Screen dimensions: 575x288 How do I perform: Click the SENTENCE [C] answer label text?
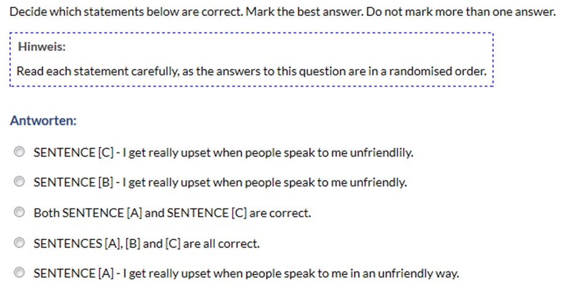tap(224, 152)
